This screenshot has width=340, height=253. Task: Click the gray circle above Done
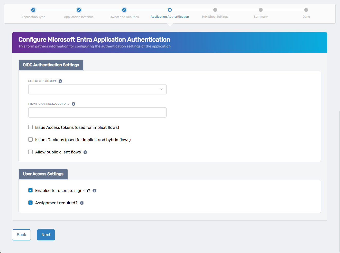click(306, 10)
